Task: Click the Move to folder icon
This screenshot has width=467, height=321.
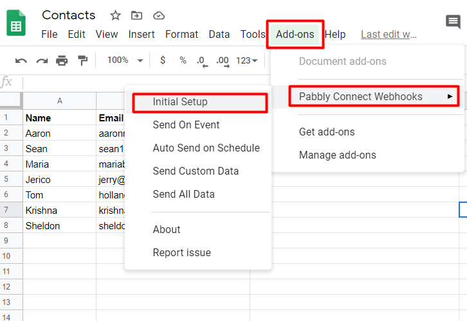Action: point(137,15)
